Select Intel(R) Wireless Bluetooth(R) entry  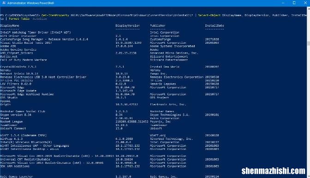coord(26,142)
